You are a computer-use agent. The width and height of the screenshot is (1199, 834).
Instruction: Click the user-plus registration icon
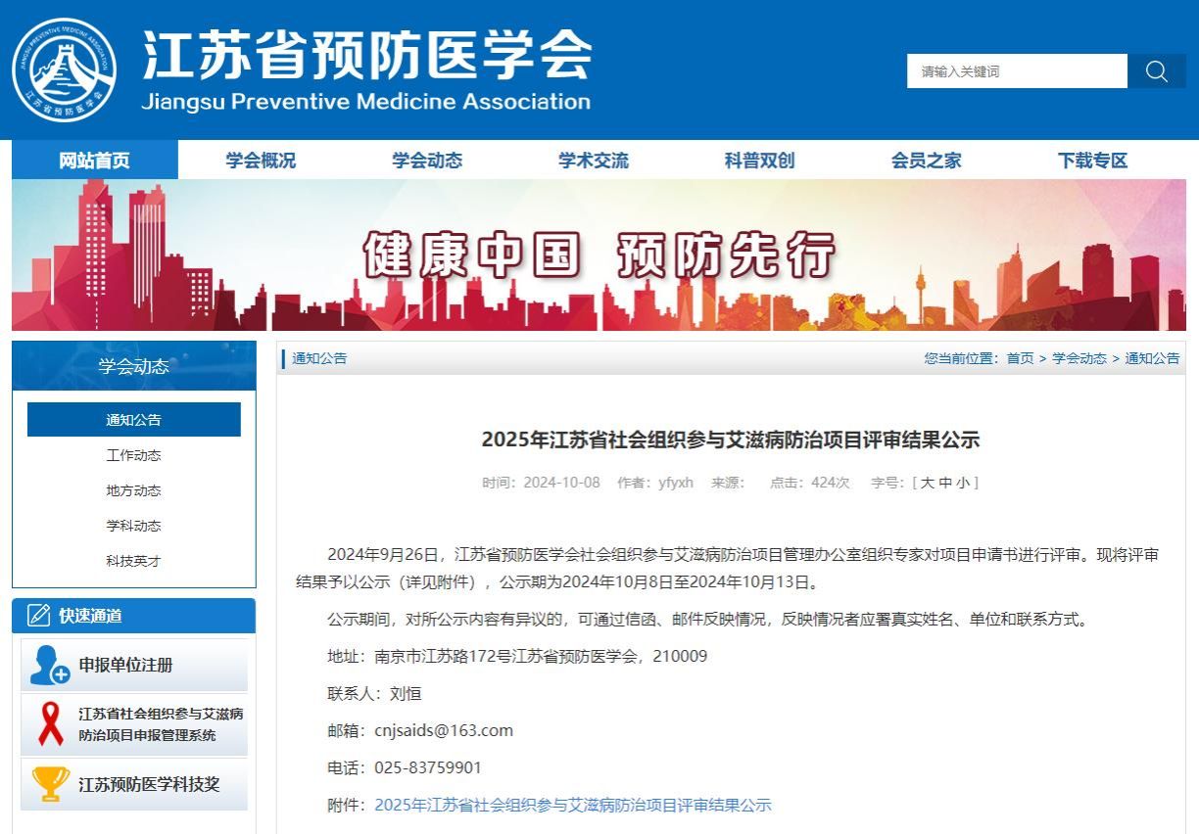coord(49,666)
